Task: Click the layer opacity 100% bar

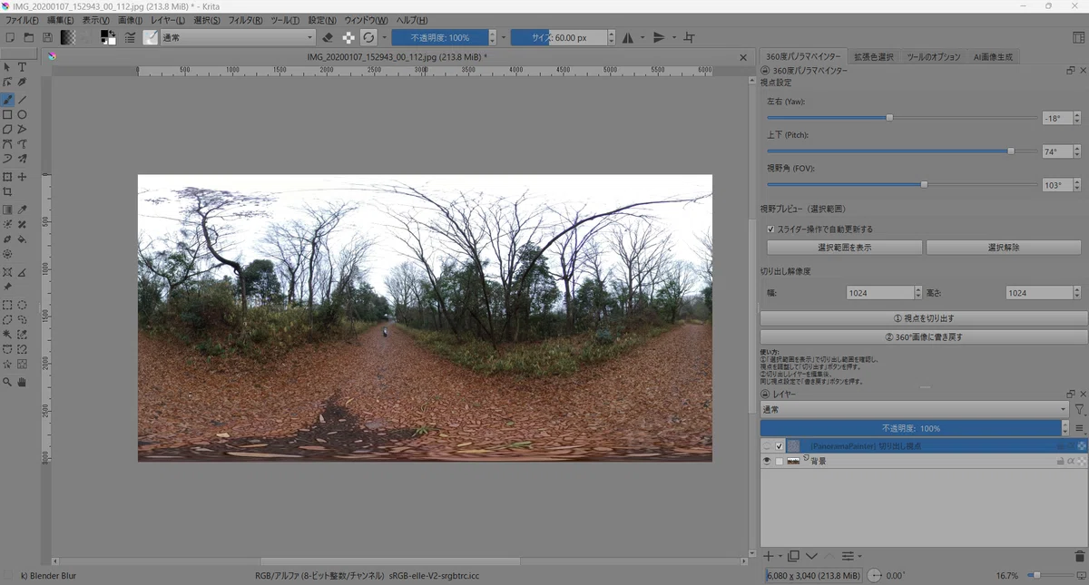Action: [910, 428]
